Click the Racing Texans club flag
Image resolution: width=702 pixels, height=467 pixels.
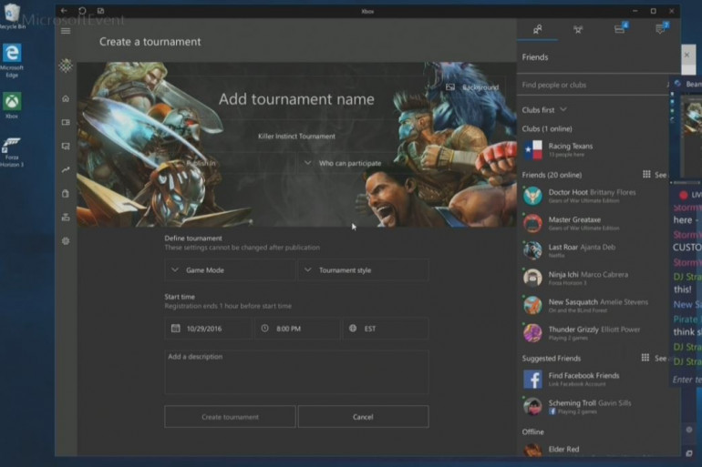point(532,150)
